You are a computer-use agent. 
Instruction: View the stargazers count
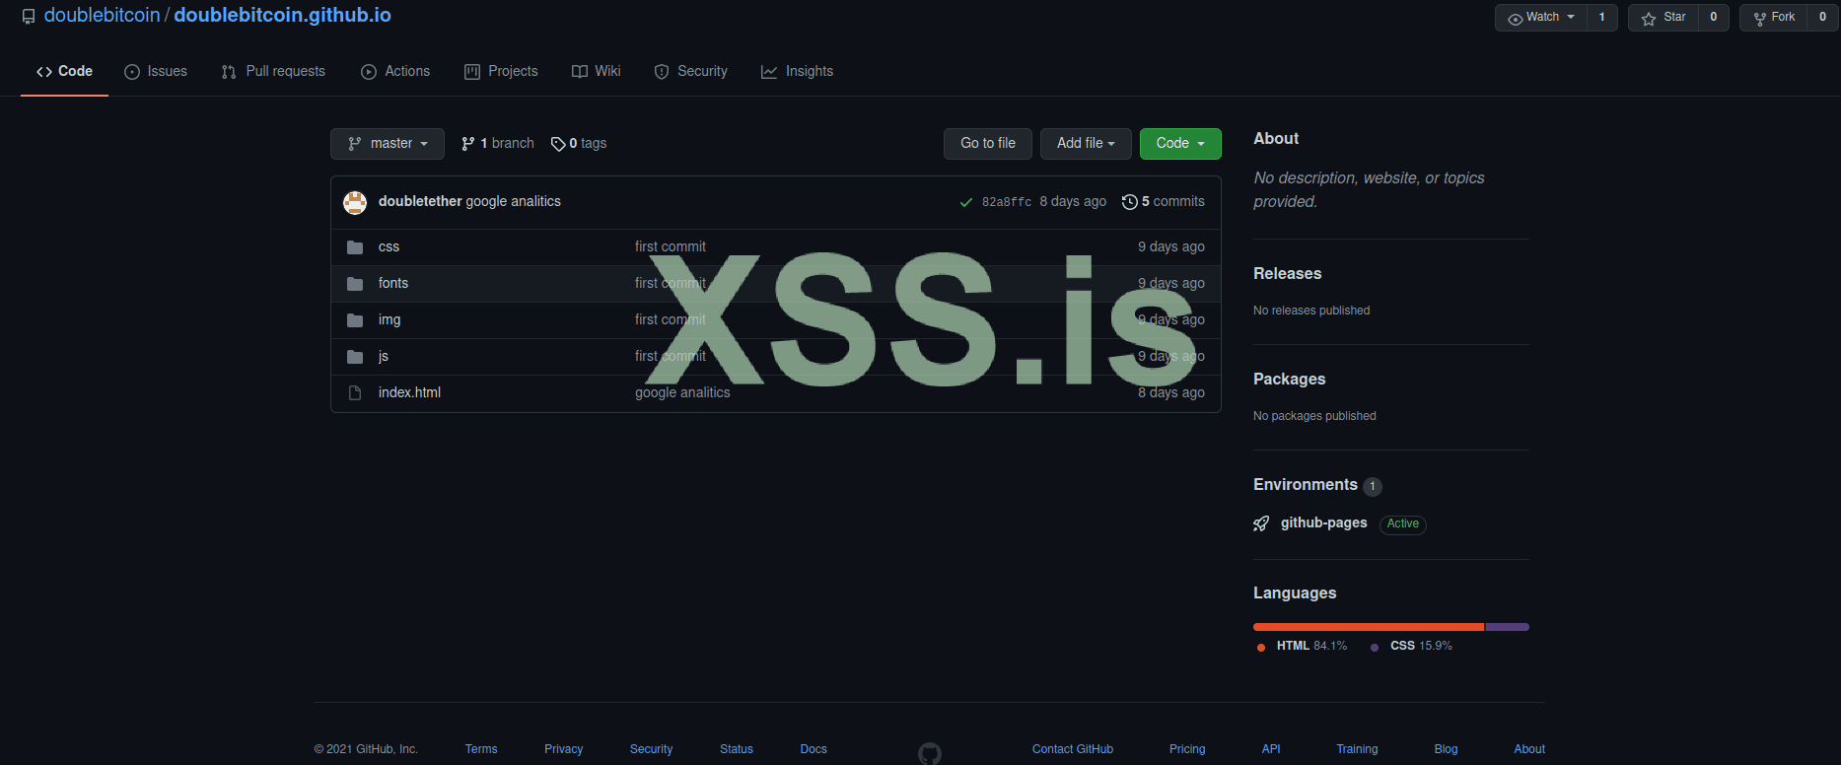(1714, 17)
